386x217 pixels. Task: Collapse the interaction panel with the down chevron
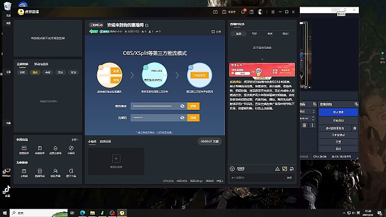click(262, 59)
